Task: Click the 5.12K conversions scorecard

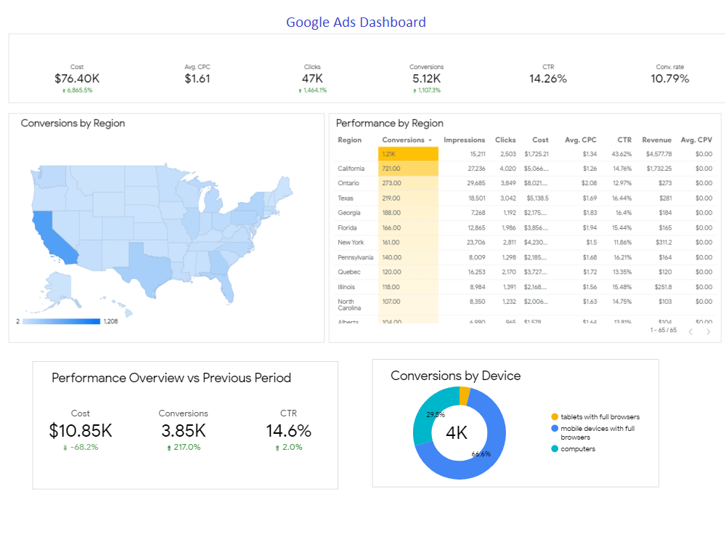Action: pyautogui.click(x=426, y=78)
